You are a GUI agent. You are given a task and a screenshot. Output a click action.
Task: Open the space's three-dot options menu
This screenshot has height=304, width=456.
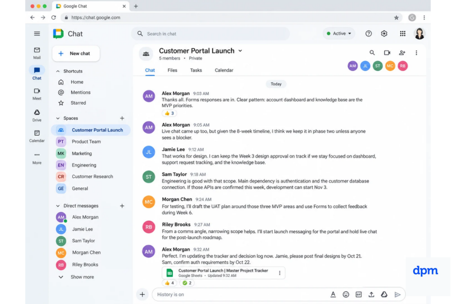click(416, 53)
